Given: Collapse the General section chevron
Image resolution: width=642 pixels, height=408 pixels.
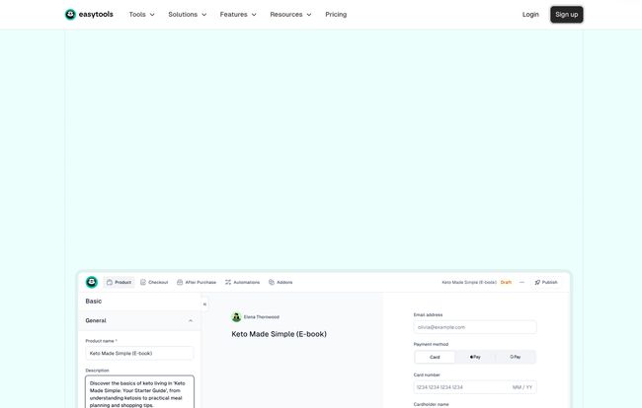Looking at the screenshot, I should (x=191, y=321).
